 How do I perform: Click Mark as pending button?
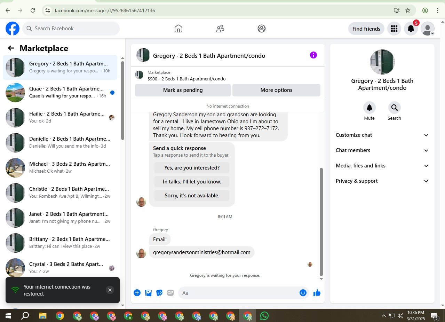[x=183, y=90]
